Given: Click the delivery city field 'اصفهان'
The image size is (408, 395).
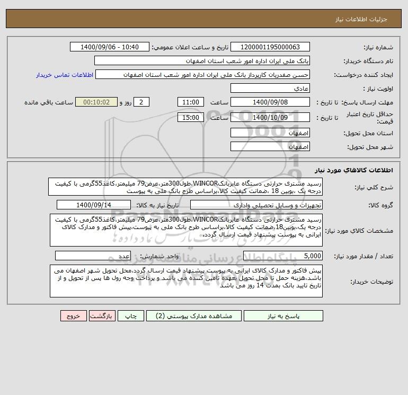Looking at the screenshot, I should pyautogui.click(x=270, y=146).
